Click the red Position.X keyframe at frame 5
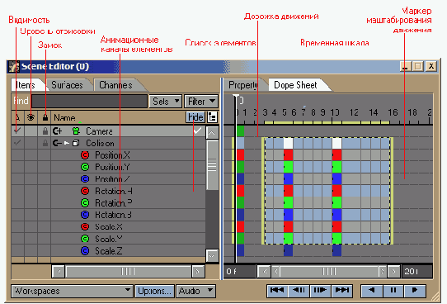Viewport: 447px width, 304px height. 288,155
